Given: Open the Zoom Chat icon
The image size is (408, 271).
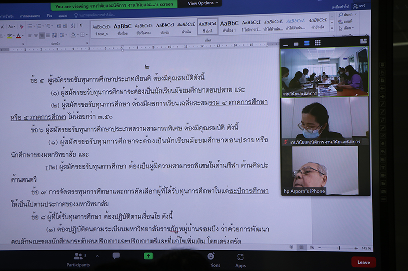Looking at the screenshot, I should 116,256.
